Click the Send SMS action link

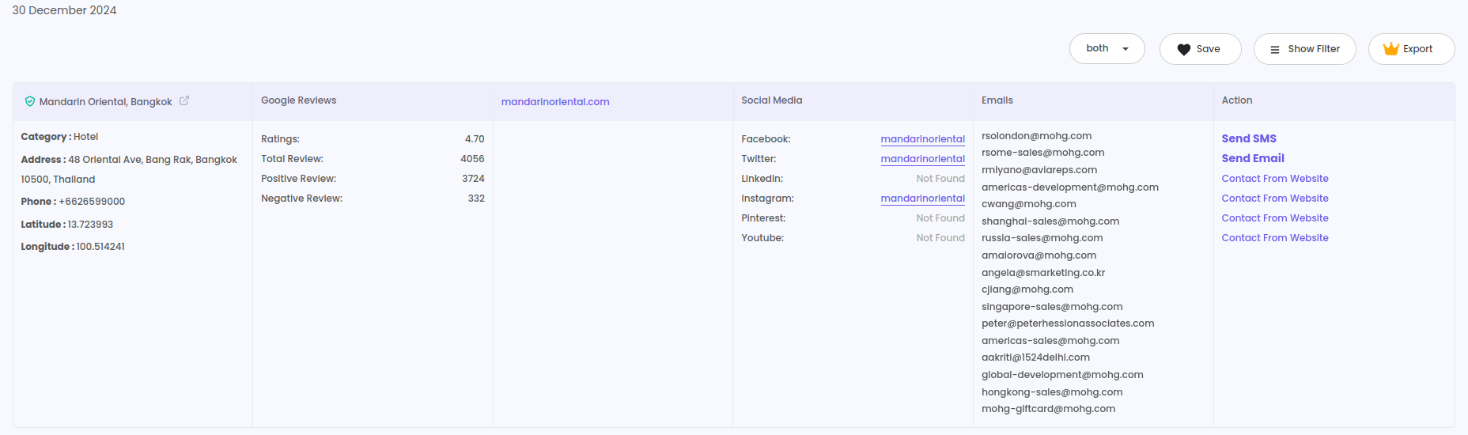[x=1248, y=138]
